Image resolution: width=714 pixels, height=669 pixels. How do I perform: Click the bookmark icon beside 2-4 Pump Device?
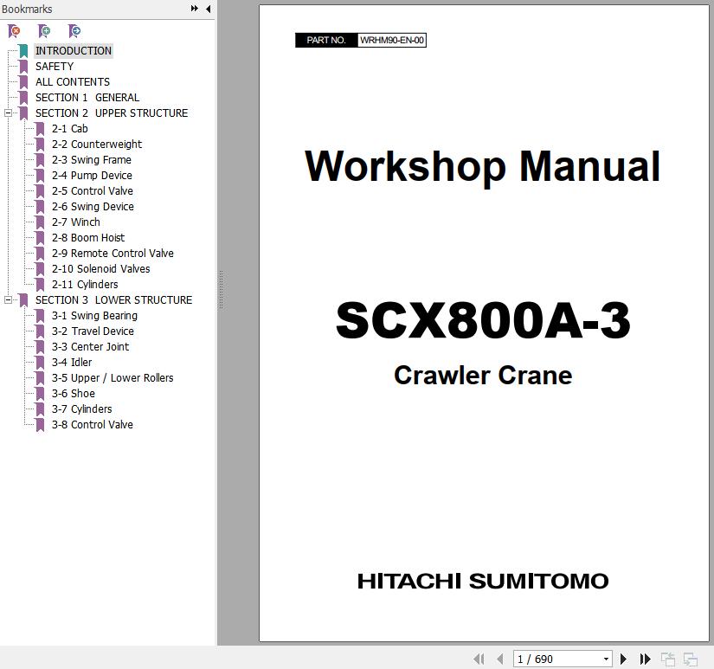[40, 176]
